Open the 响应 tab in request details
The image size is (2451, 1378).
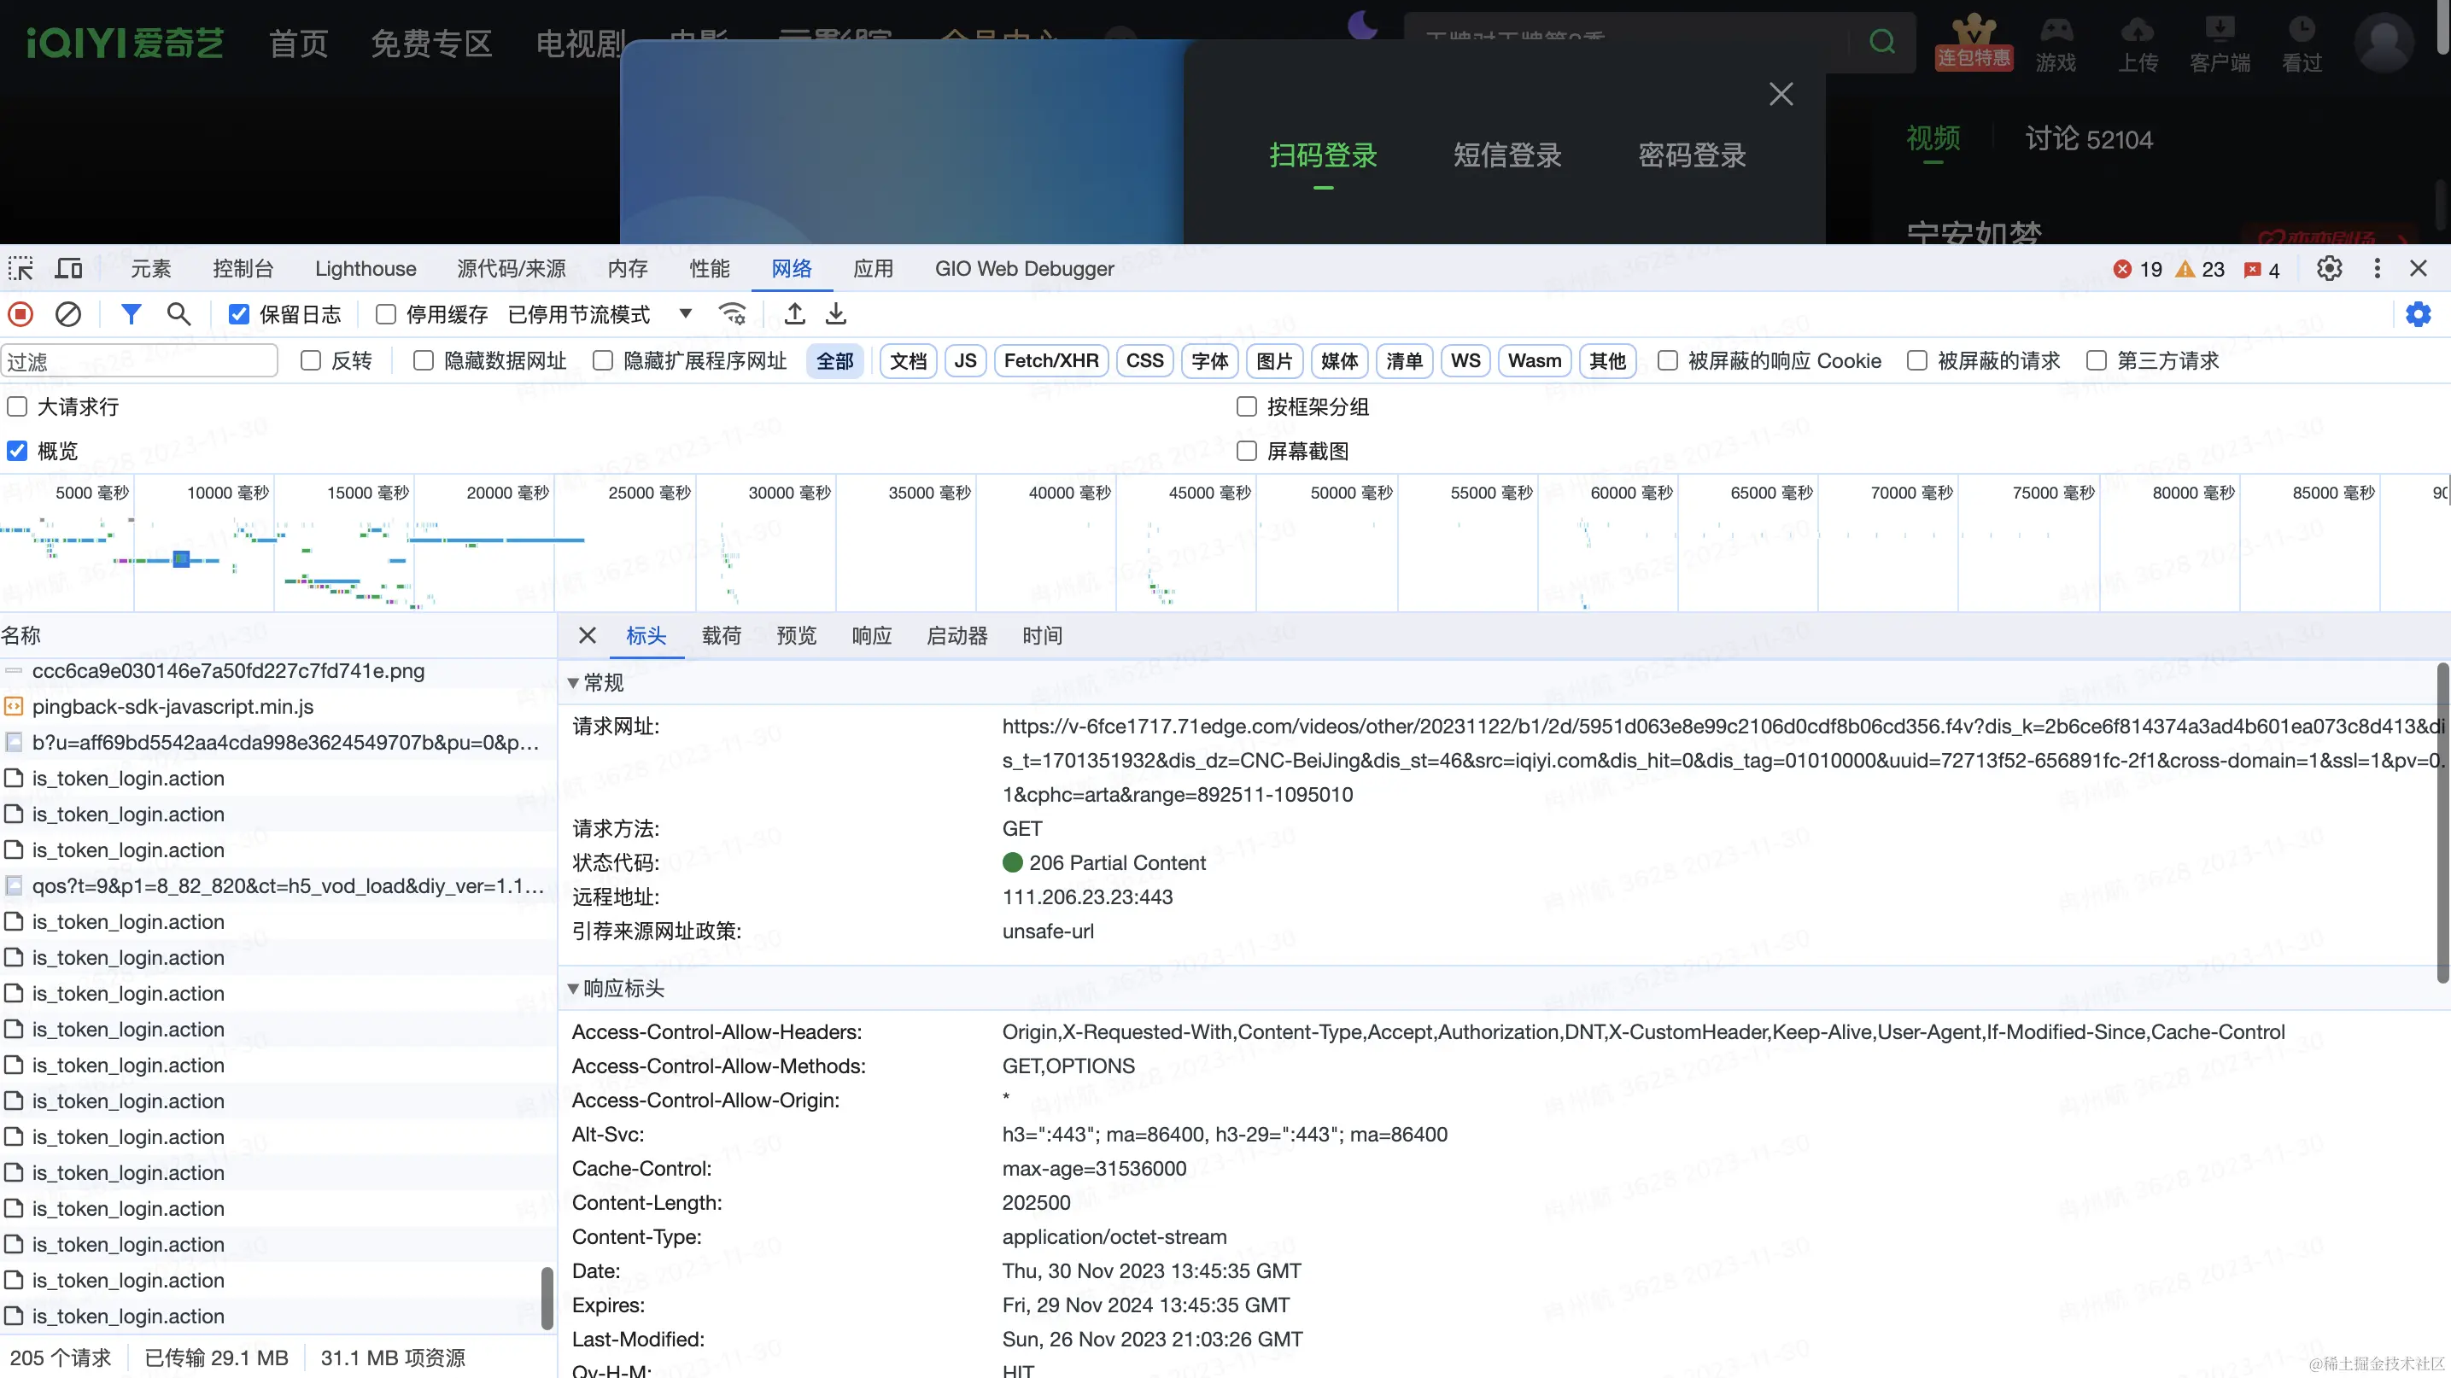coord(872,635)
